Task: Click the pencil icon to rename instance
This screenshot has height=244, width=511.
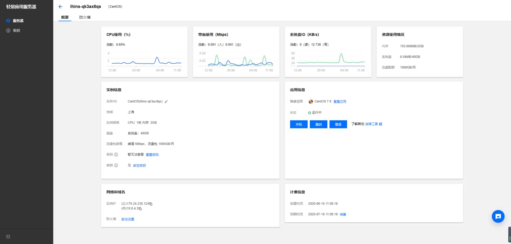Action: point(166,102)
